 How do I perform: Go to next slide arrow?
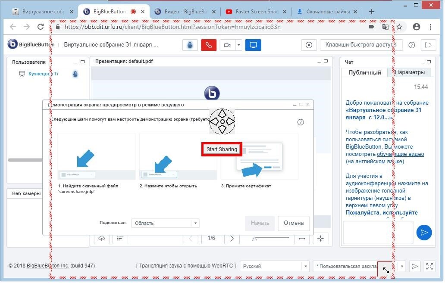point(232,239)
